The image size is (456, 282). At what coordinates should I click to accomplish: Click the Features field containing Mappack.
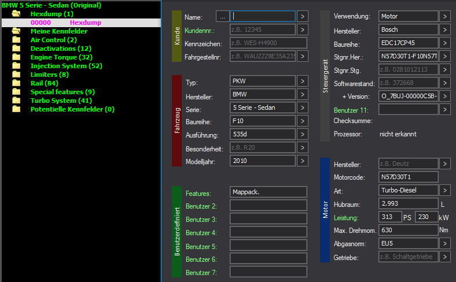tap(269, 192)
